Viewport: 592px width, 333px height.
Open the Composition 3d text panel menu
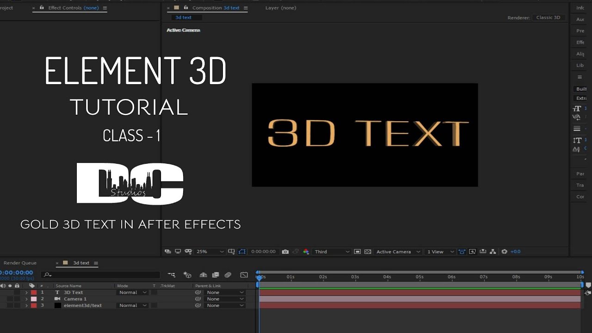pos(246,8)
